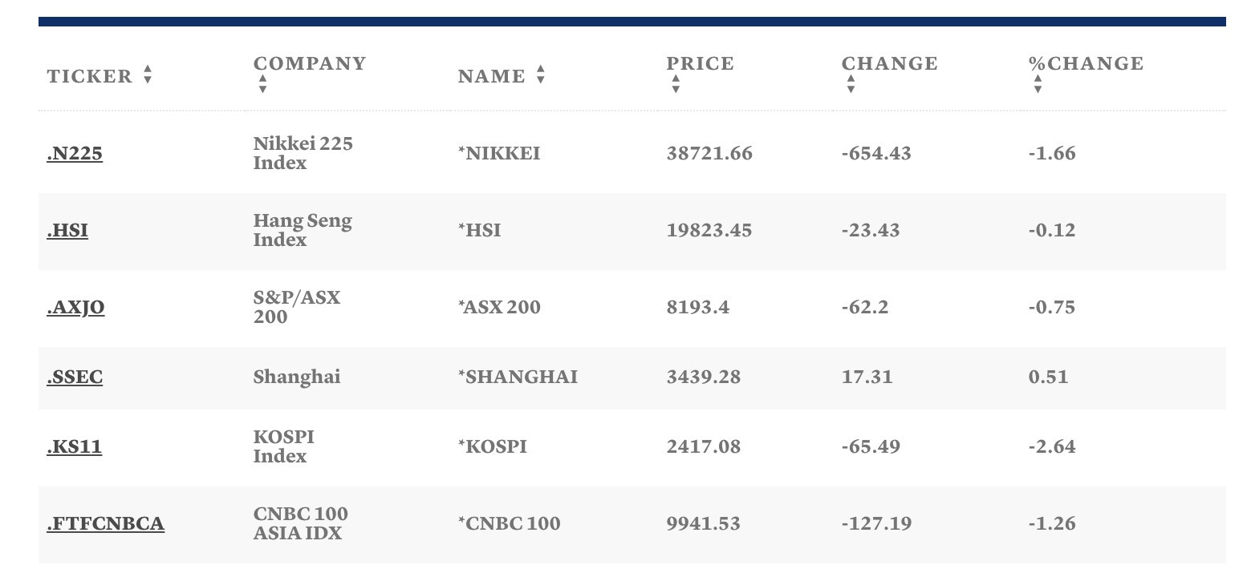Open the .N225 ticker link

coord(75,153)
